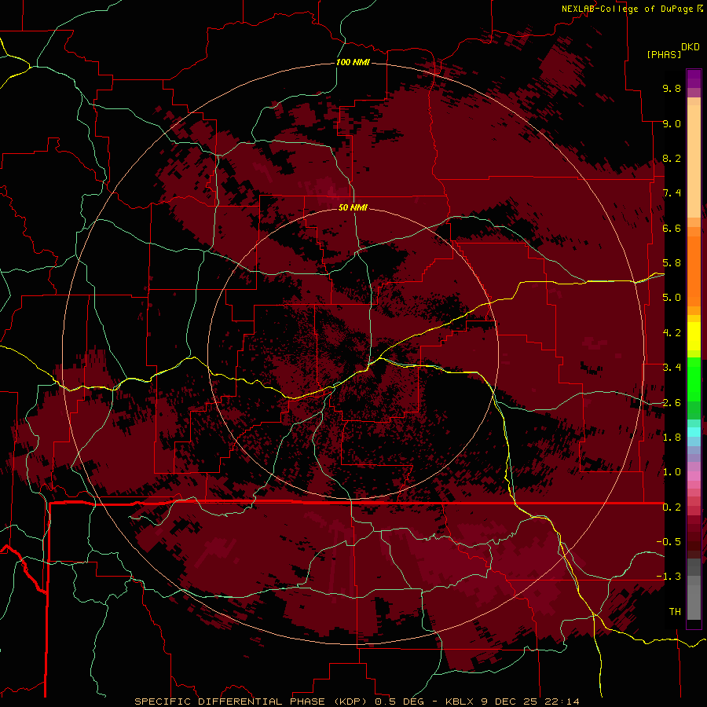Click the 1.8 value on the color scale
The height and width of the screenshot is (707, 707).
(x=672, y=438)
